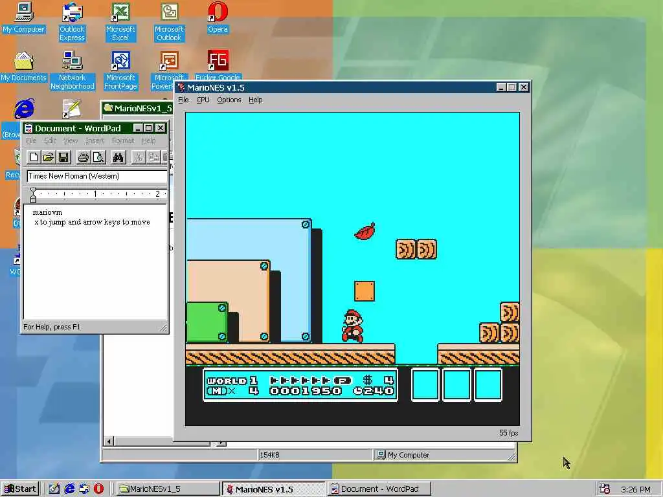Viewport: 663px width, 497px height.
Task: Click the 'x to jump and arrow keys' line
Action: tap(92, 222)
